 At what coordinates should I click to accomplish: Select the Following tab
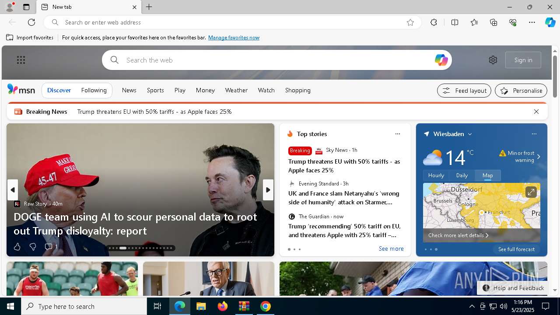pyautogui.click(x=94, y=90)
